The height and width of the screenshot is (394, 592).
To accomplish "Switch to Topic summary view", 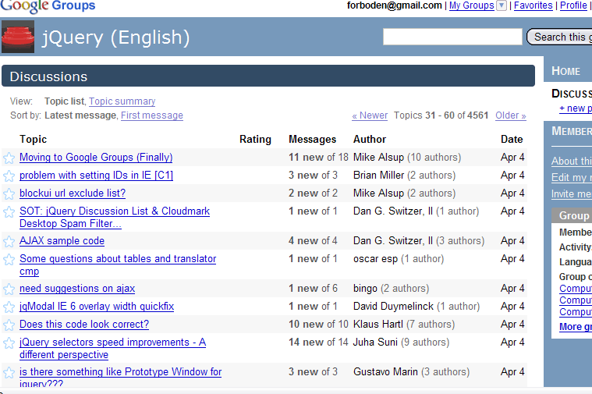I will 122,101.
